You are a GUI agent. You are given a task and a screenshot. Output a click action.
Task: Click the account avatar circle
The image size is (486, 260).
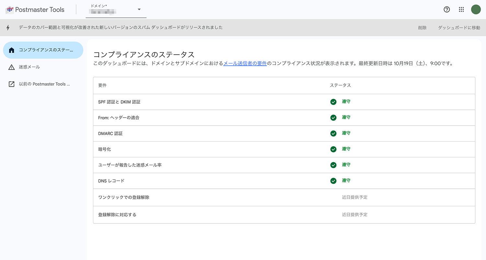(x=476, y=9)
